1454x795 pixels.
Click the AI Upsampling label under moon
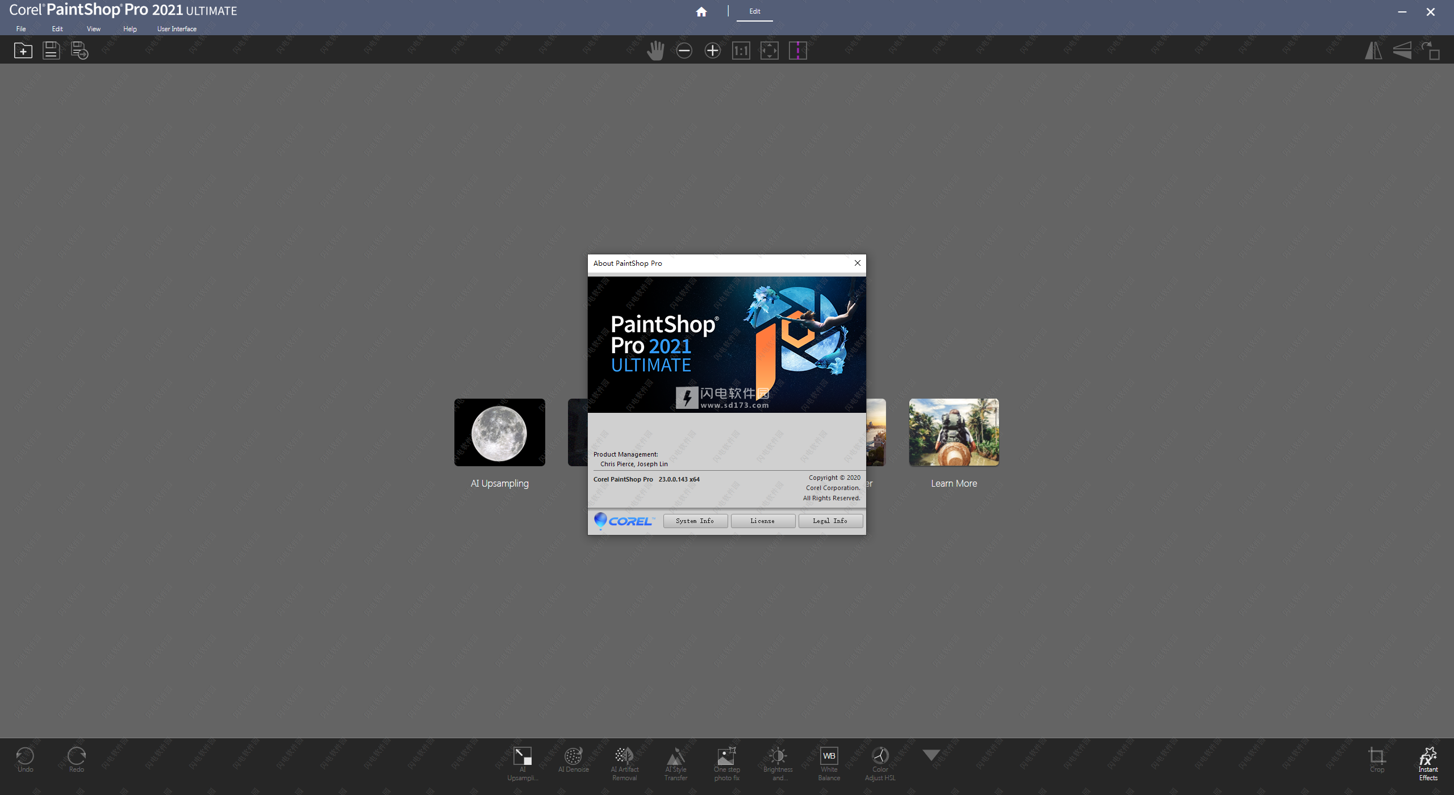(500, 483)
